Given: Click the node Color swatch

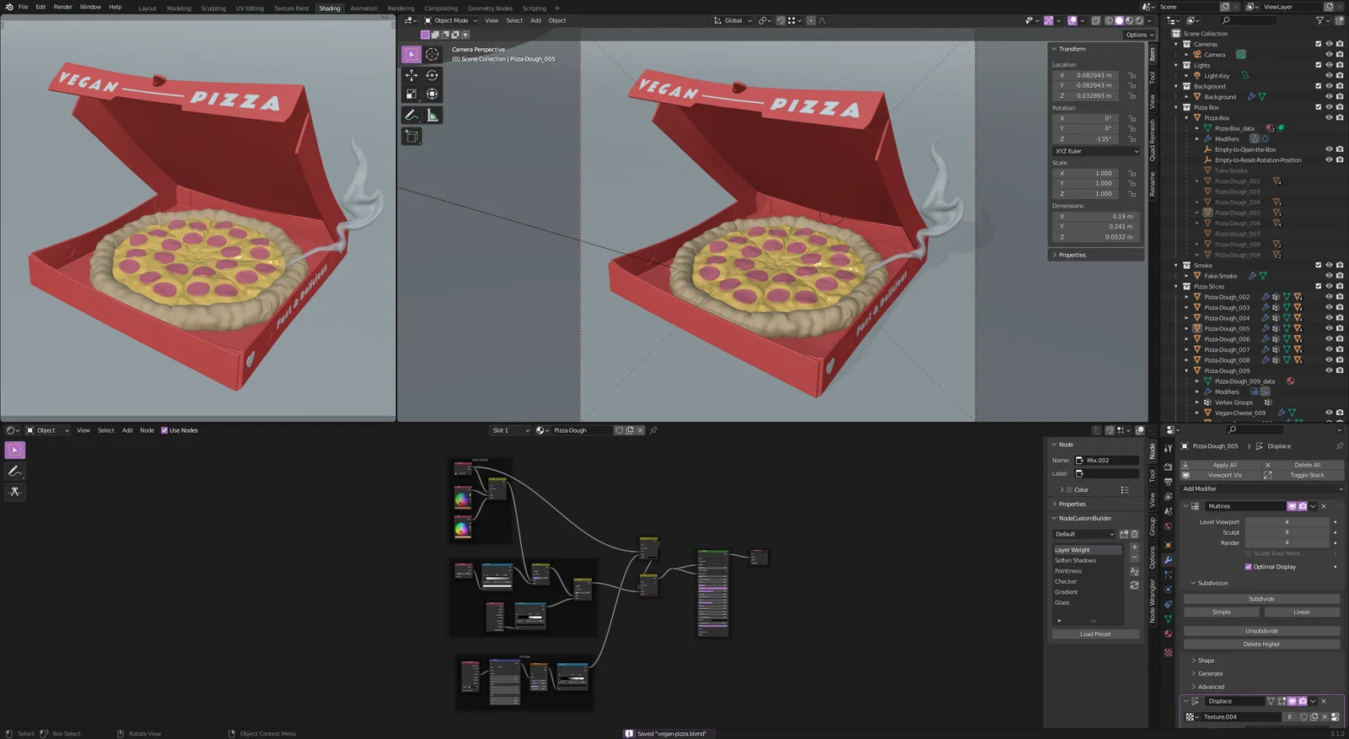Looking at the screenshot, I should click(x=1069, y=489).
